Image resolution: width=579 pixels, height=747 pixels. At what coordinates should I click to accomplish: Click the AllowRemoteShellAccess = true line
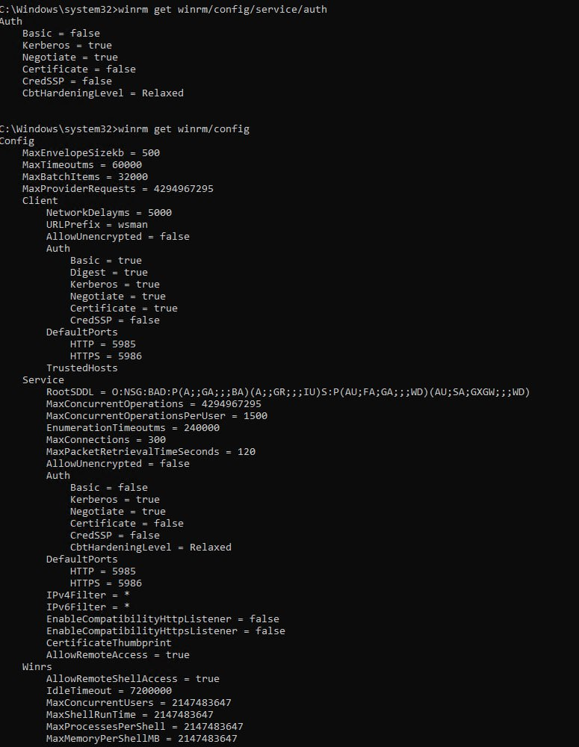click(133, 678)
